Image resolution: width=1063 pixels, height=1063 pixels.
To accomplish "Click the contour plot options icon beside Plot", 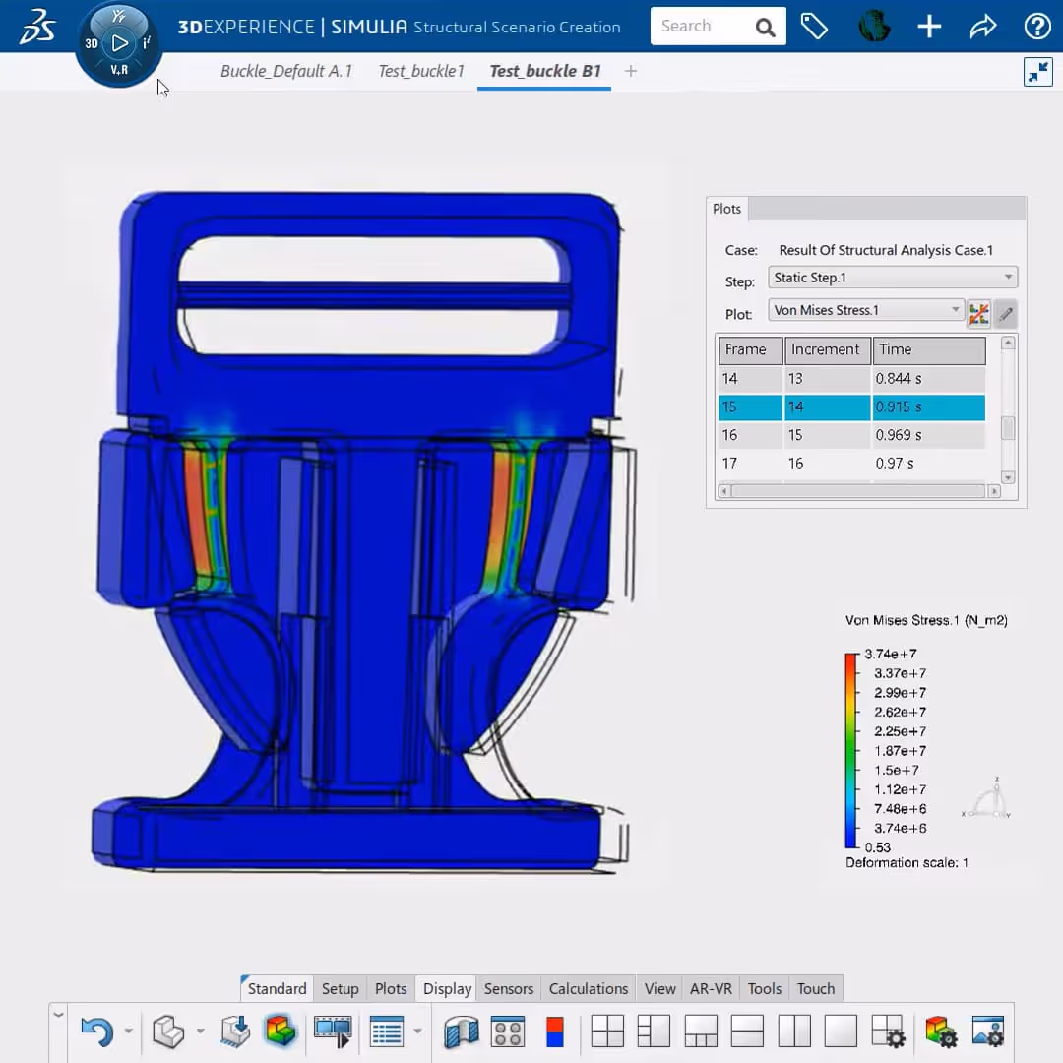I will (x=978, y=314).
